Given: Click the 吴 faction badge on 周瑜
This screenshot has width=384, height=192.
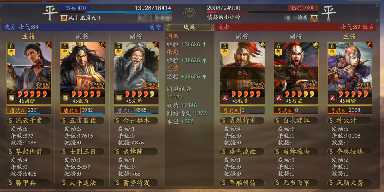Looking at the screenshot, I should (332, 98).
